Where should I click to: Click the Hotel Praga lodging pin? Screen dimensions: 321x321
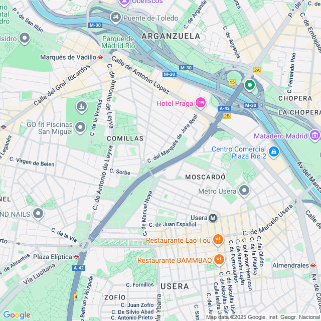201,103
